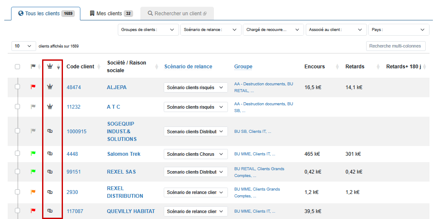This screenshot has width=438, height=219.
Task: Sort by Retards column arrows
Action: point(378,67)
